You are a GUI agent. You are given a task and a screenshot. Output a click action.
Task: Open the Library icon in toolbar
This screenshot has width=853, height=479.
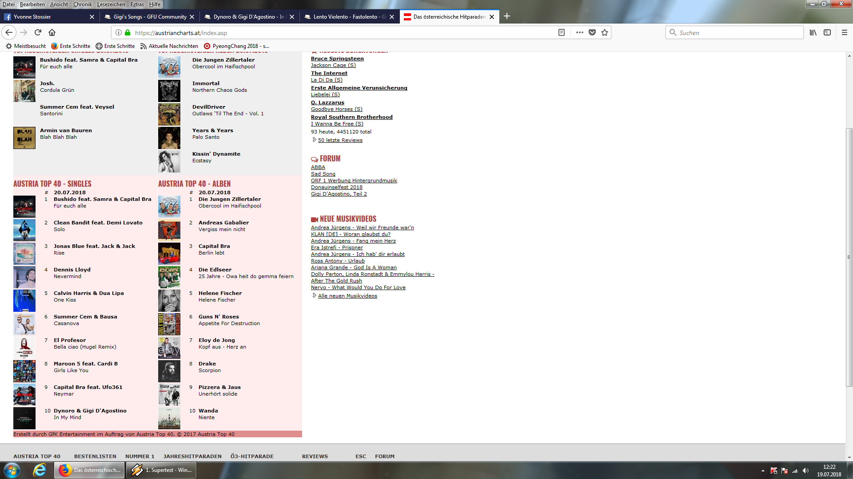click(813, 32)
